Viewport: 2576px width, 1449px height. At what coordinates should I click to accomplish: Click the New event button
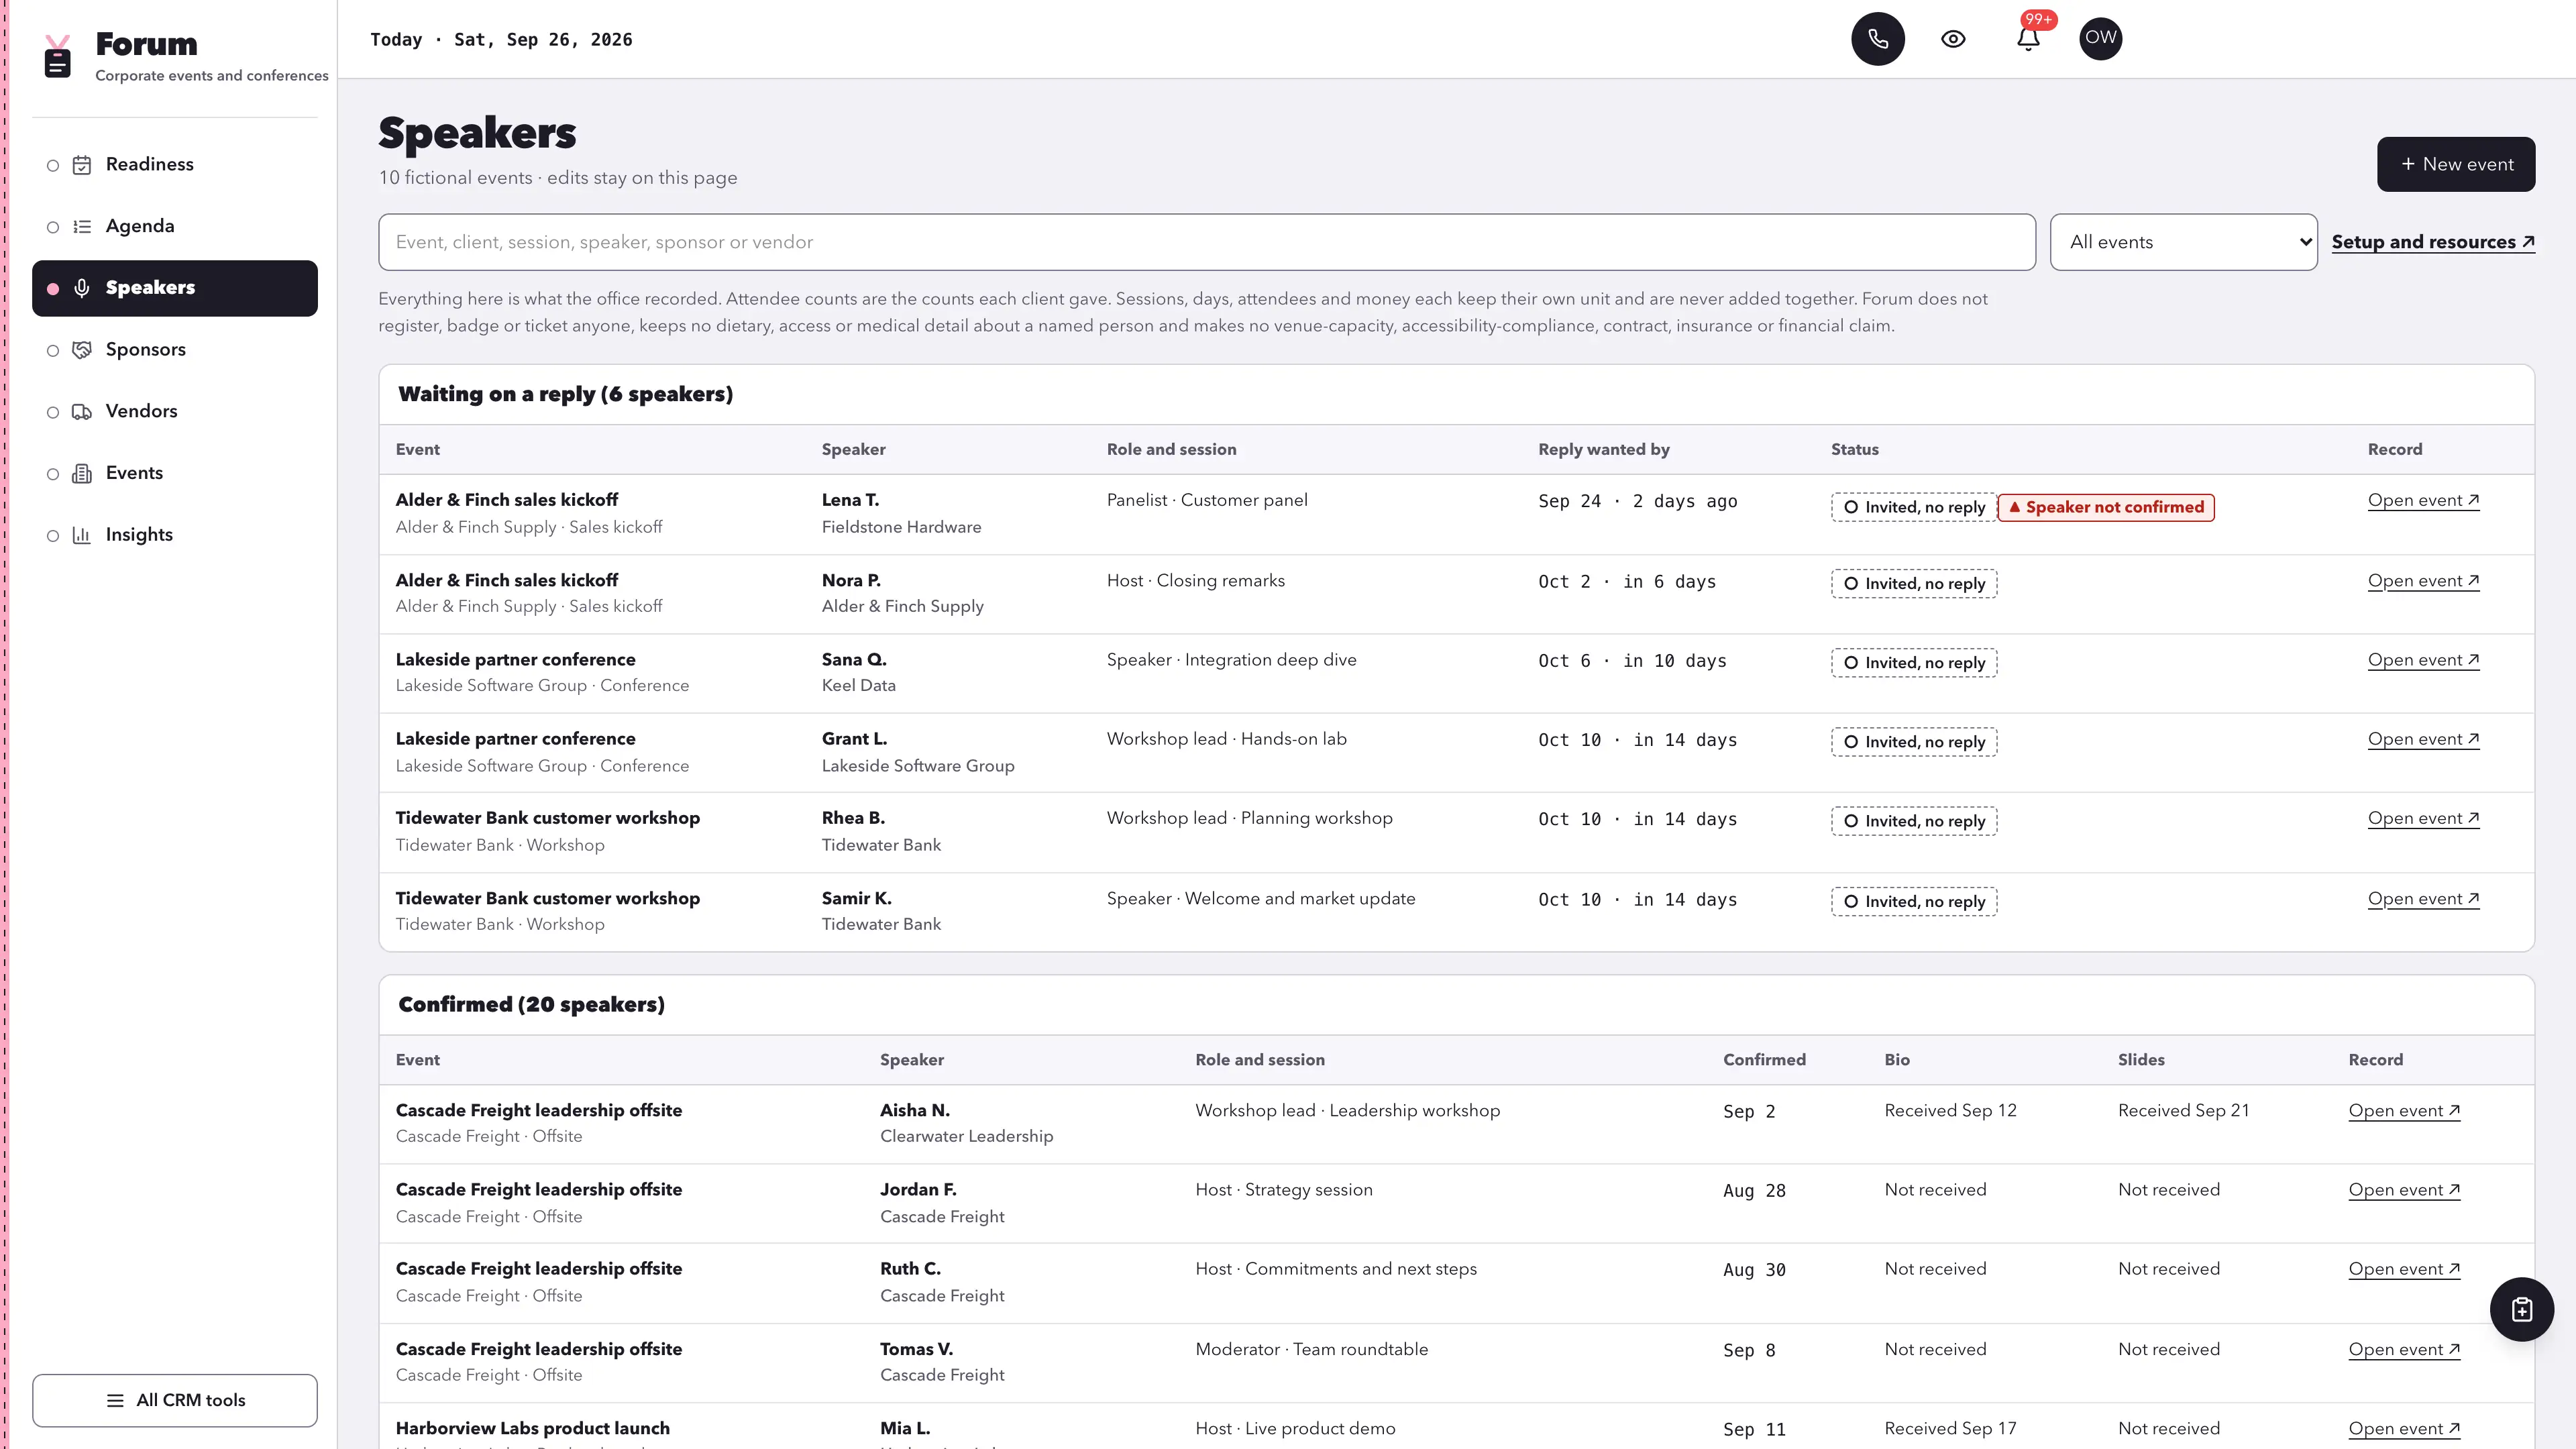2456,164
